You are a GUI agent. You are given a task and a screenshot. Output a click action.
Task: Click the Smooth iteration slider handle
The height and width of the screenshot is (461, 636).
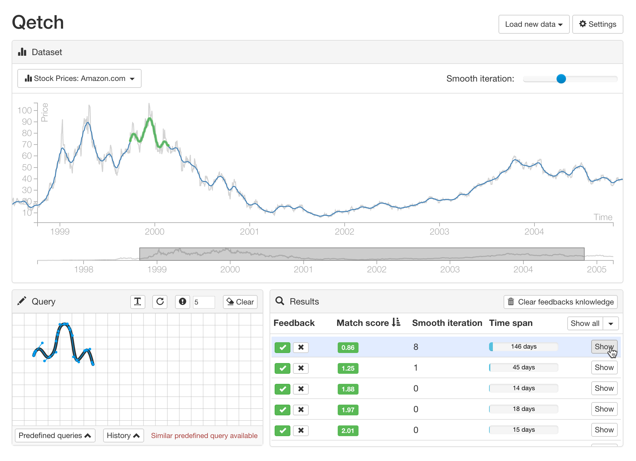click(561, 79)
